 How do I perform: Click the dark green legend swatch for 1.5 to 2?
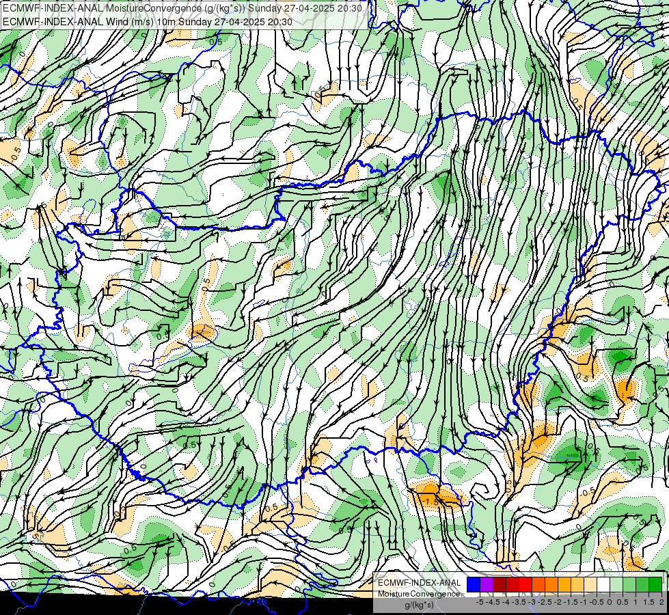click(655, 584)
